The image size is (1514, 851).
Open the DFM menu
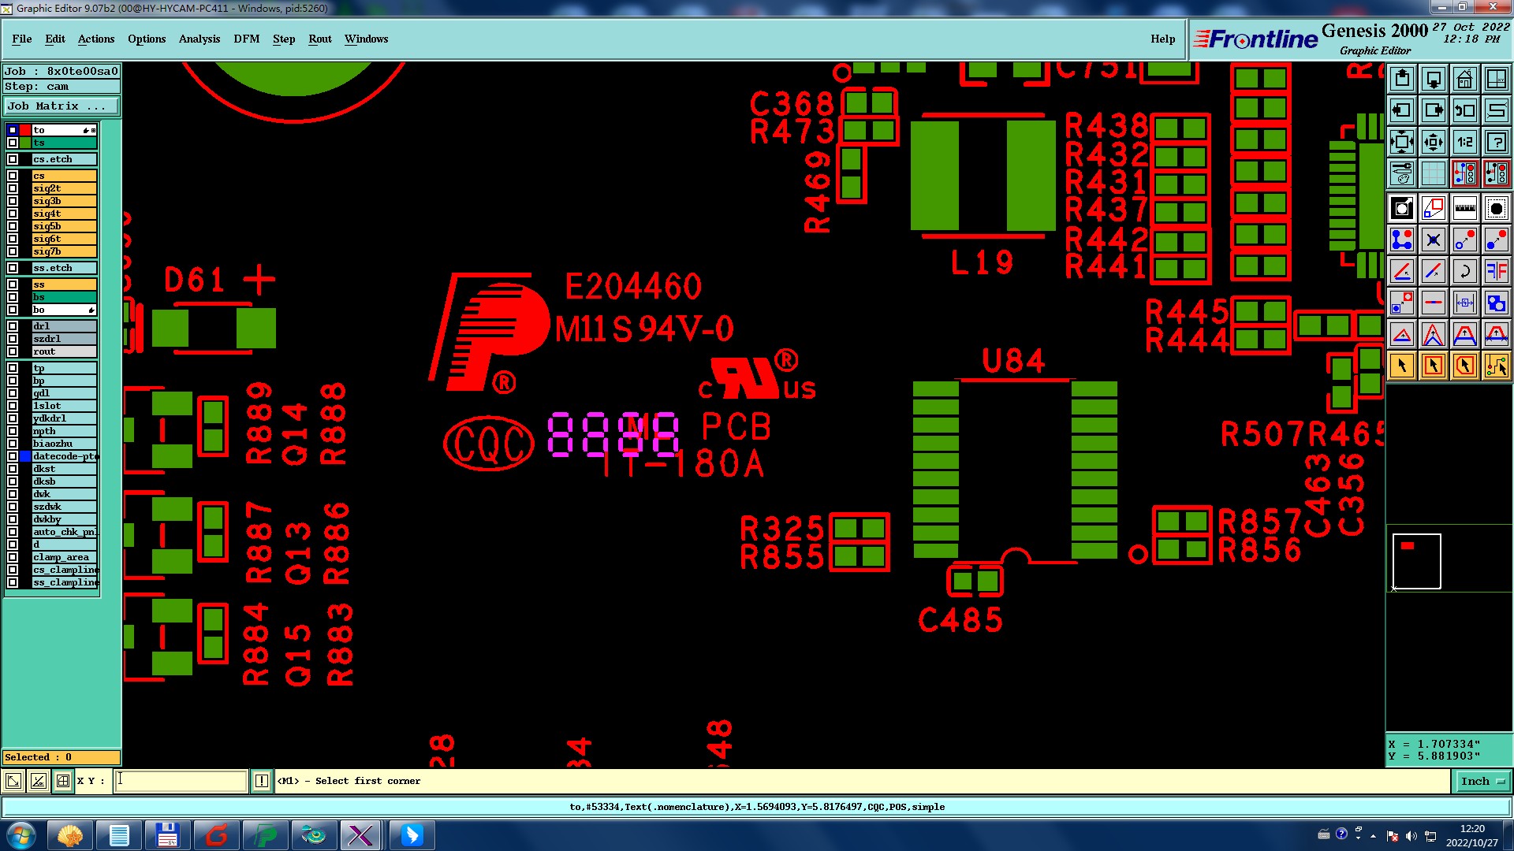pos(246,39)
